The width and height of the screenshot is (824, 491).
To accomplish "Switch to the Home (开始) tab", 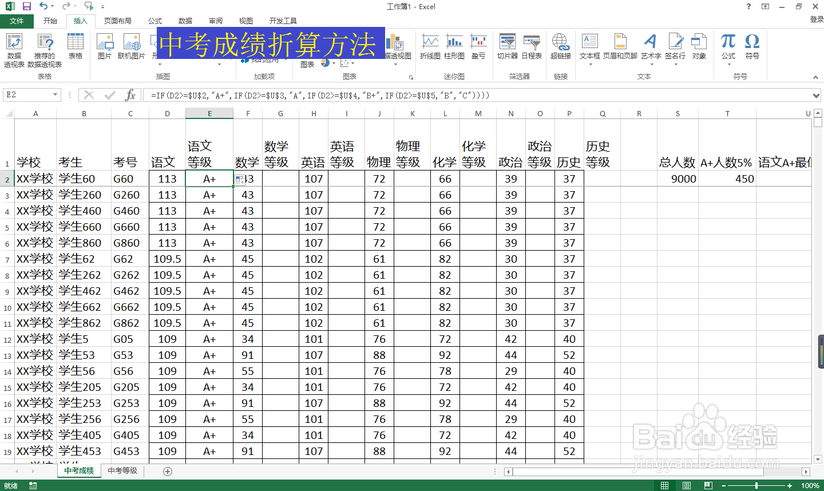I will tap(50, 21).
